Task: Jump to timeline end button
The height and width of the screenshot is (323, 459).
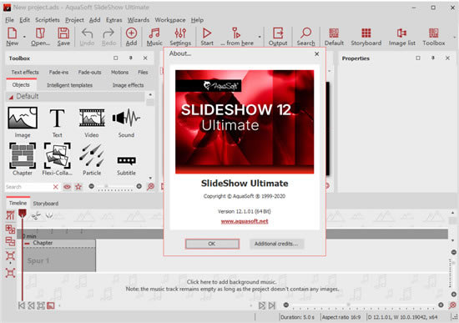Action: pos(272,305)
